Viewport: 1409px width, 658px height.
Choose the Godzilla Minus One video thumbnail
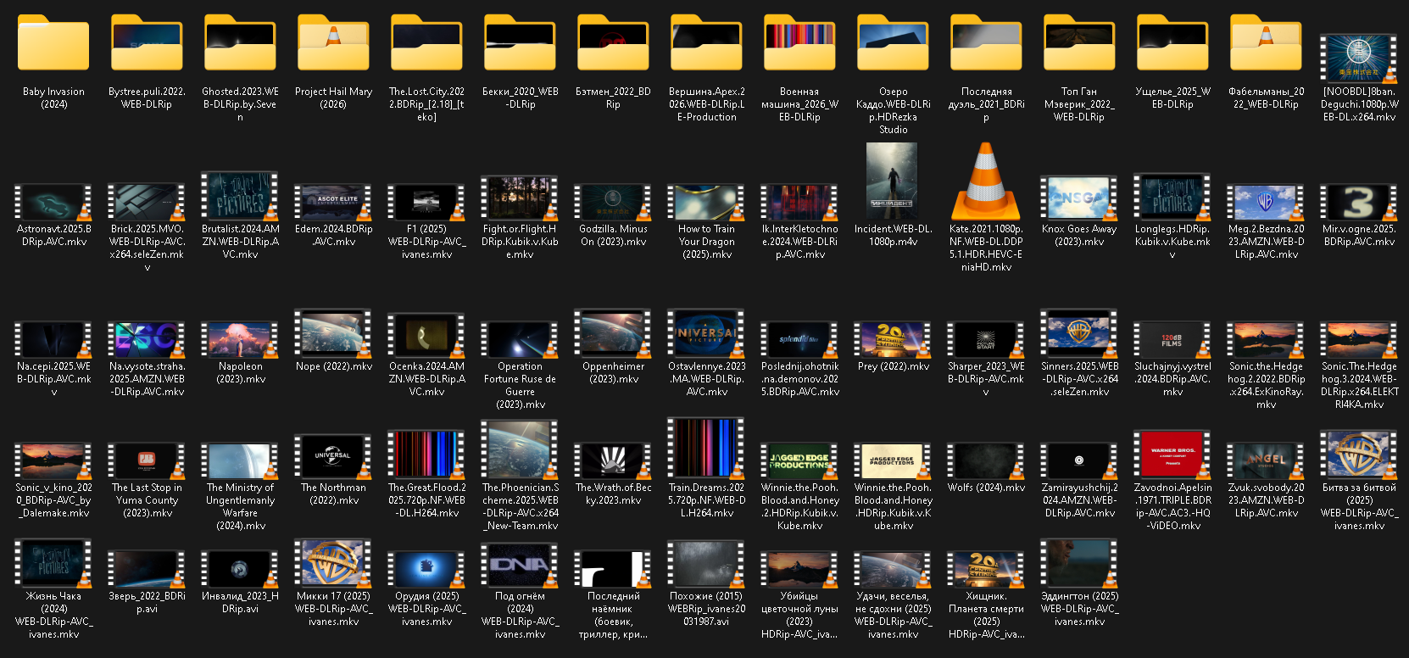tap(613, 203)
